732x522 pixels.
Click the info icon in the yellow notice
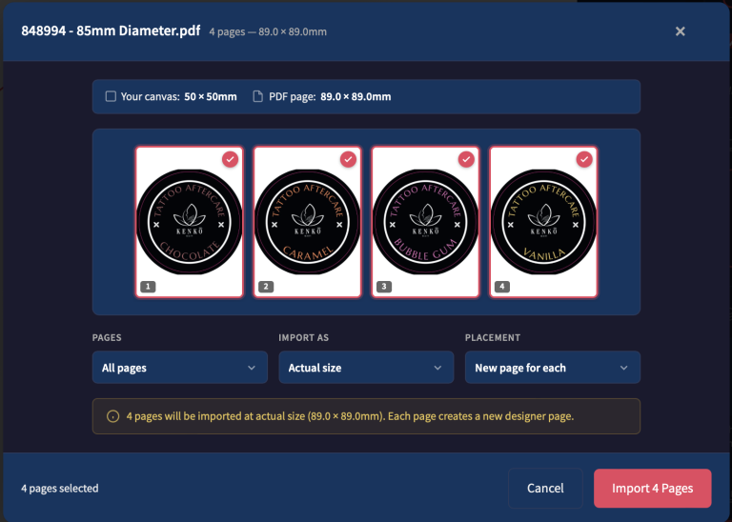[112, 416]
